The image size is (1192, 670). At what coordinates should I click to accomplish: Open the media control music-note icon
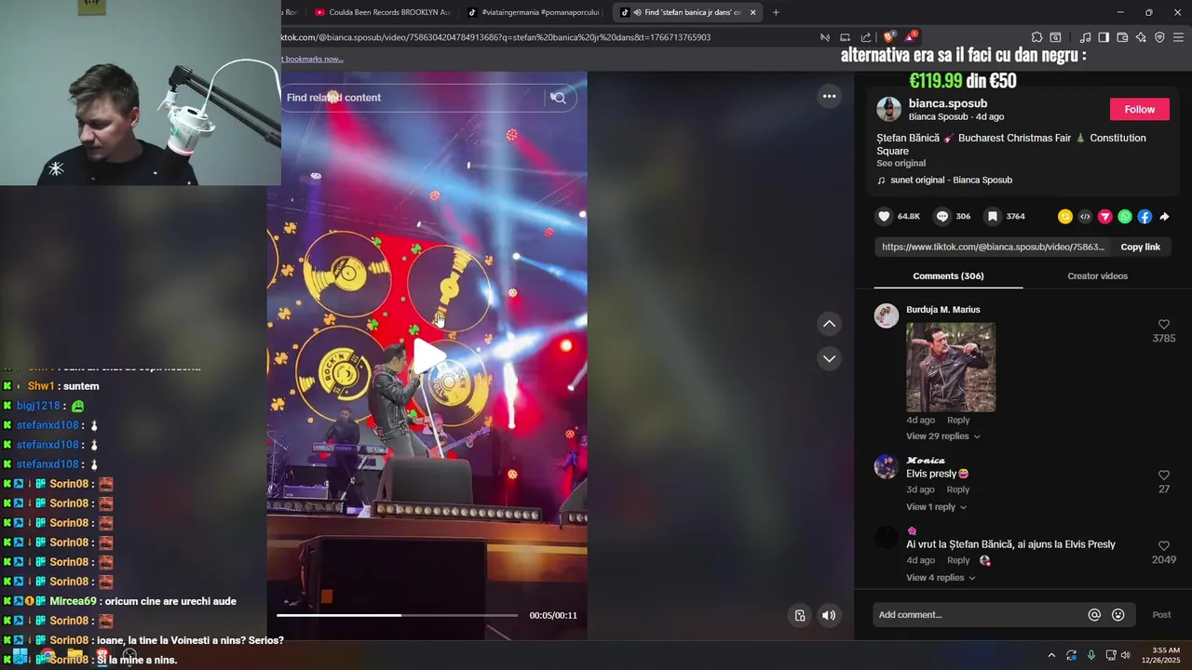[1085, 37]
